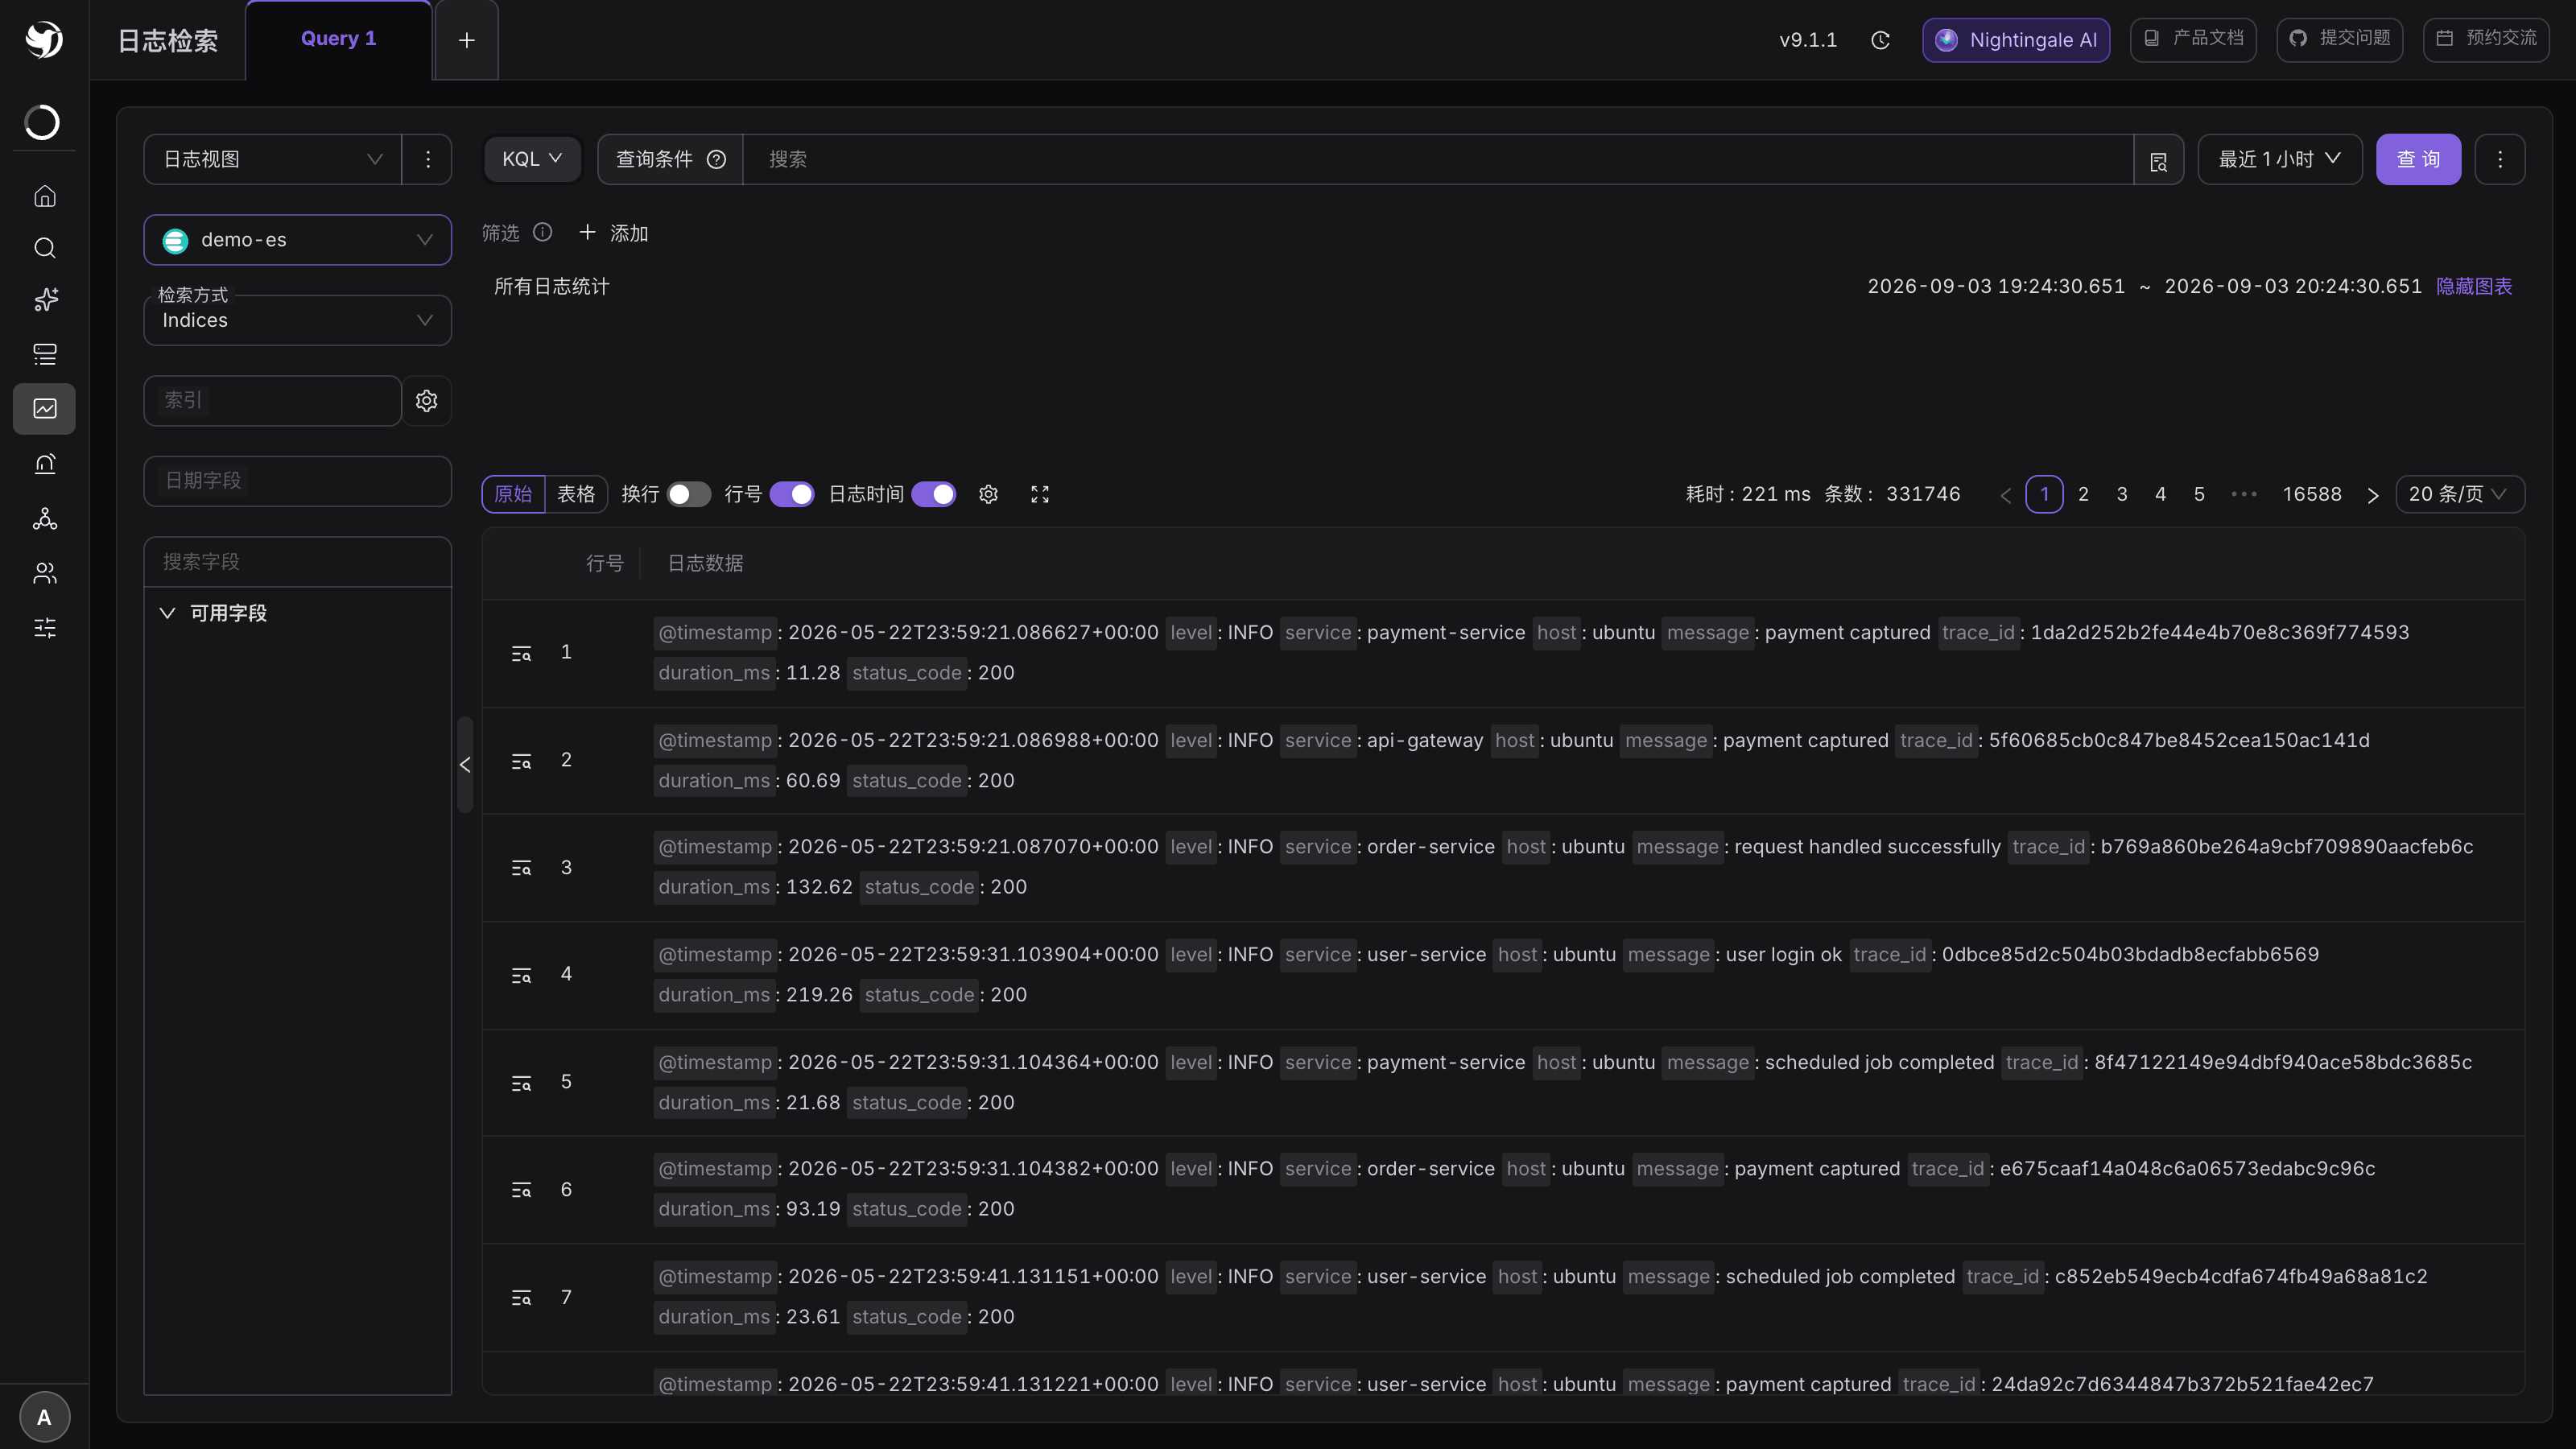Viewport: 2576px width, 1449px height.
Task: Open the topology nodes sidebar icon
Action: tap(45, 518)
